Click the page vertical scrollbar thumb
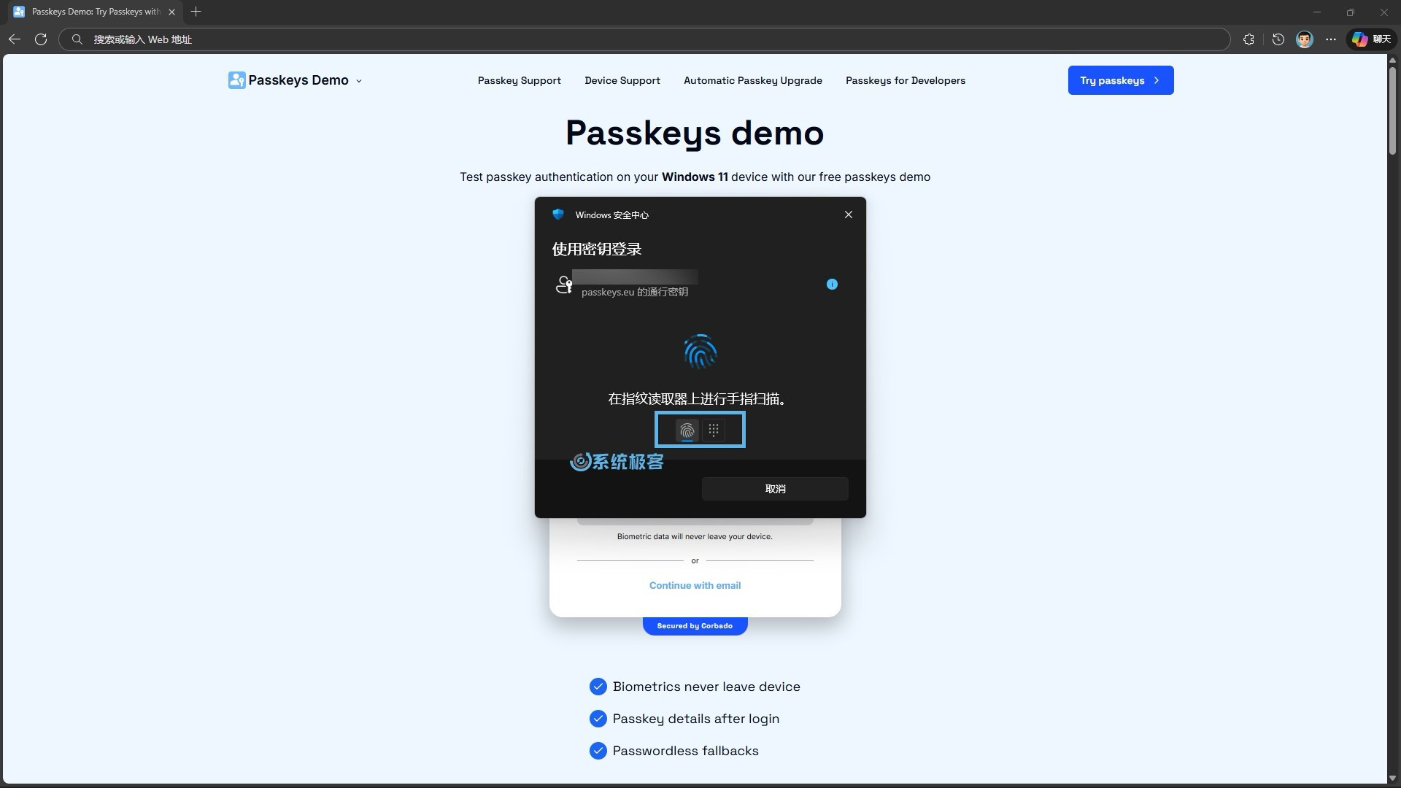The width and height of the screenshot is (1401, 788). [x=1392, y=109]
